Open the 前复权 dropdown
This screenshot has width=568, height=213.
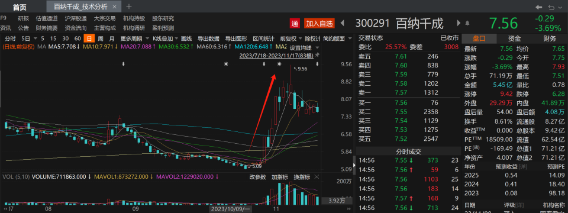coord(291,39)
